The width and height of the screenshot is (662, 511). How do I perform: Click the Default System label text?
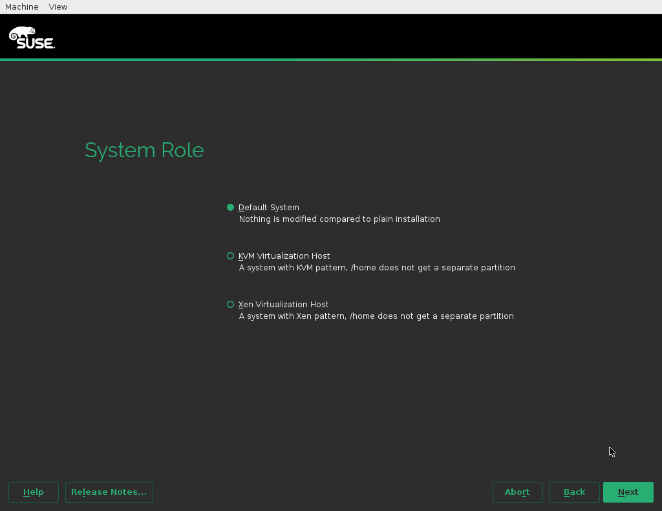269,208
